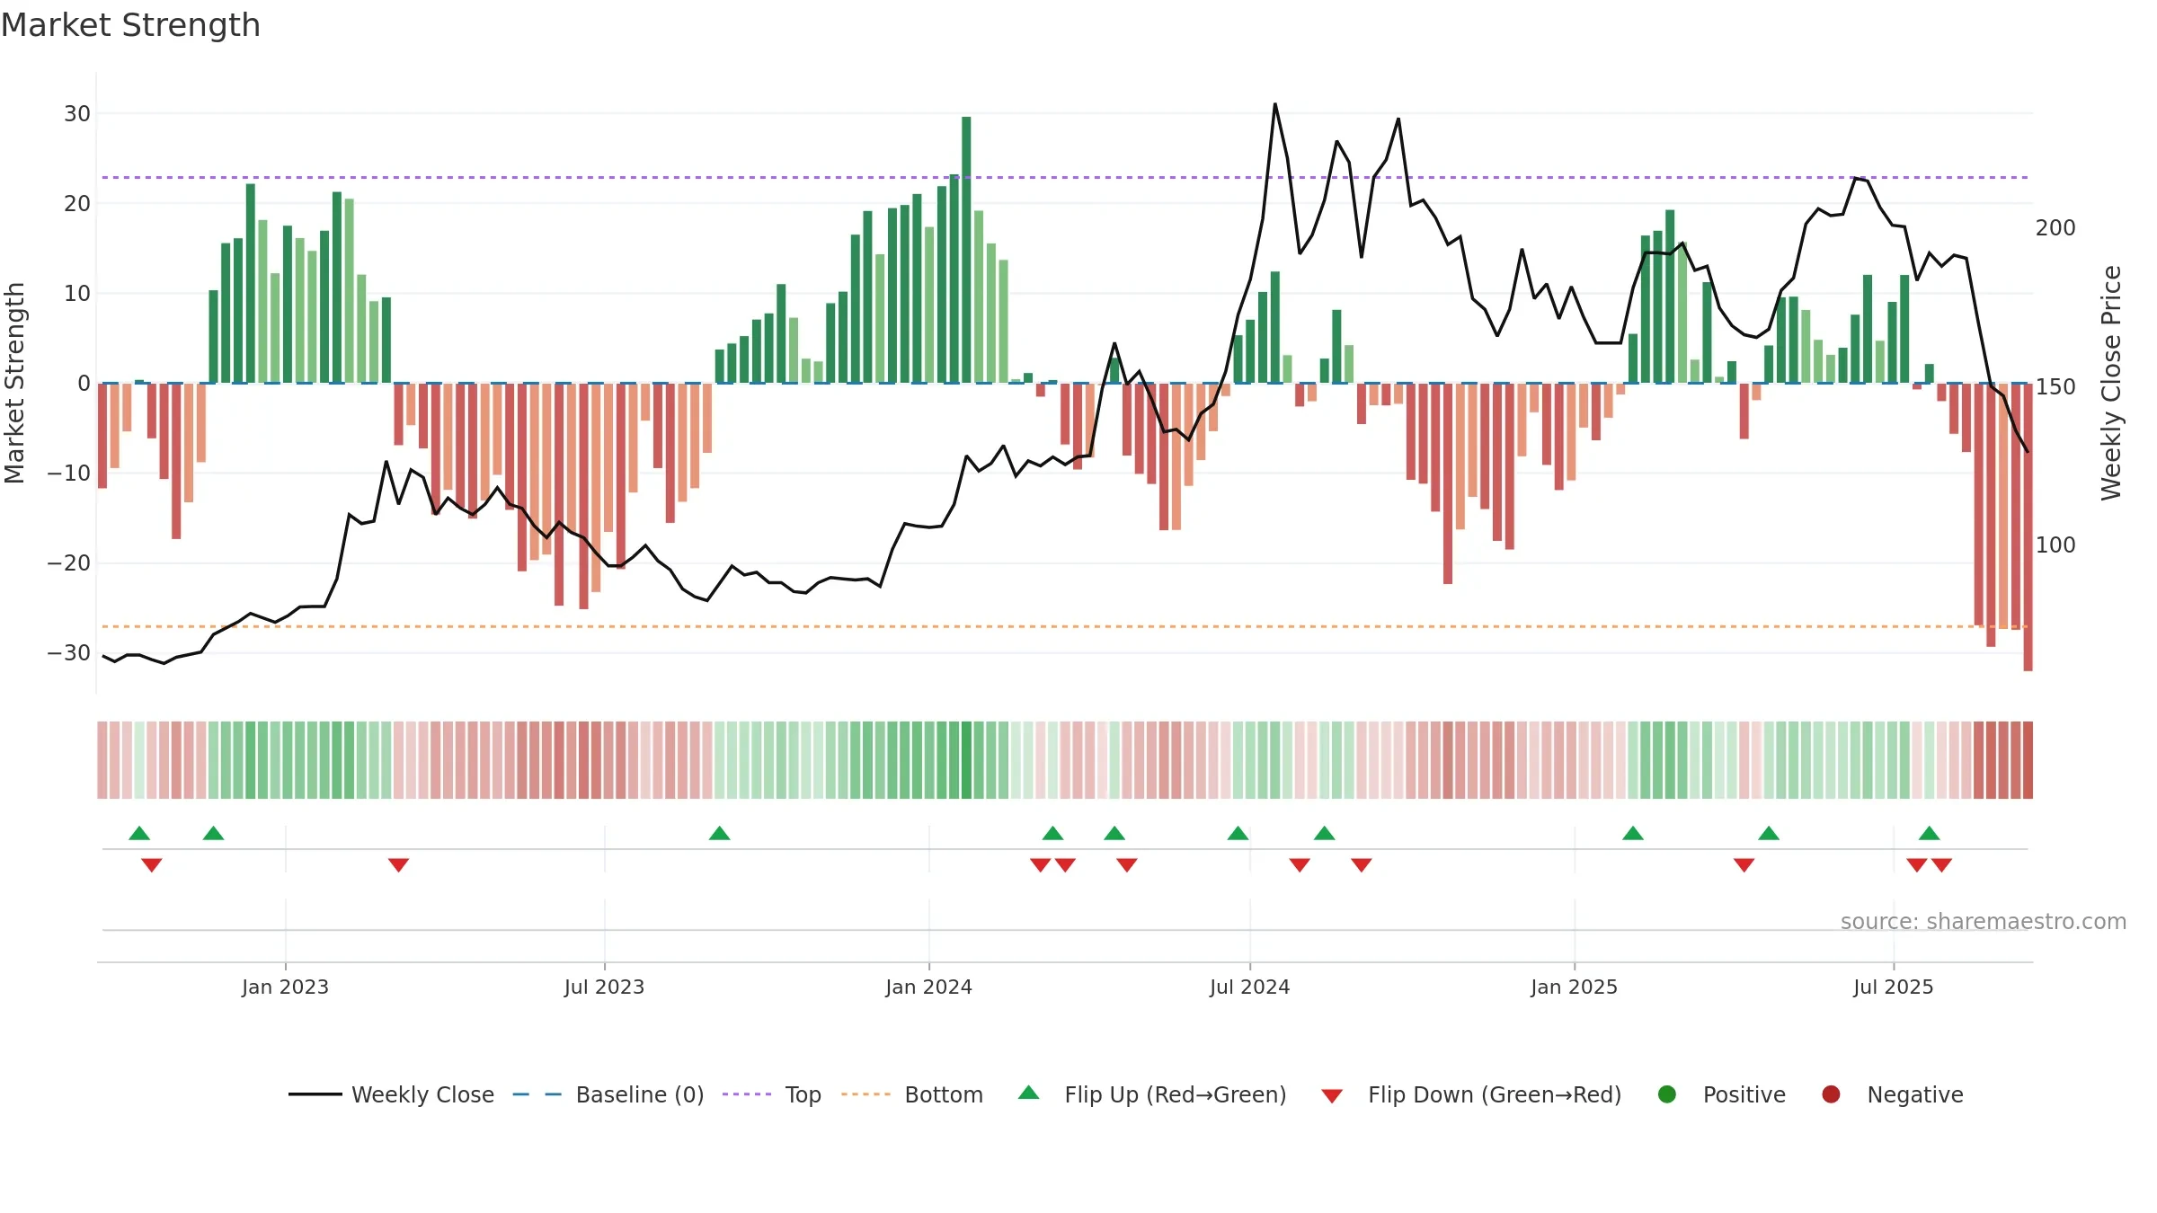2157x1213 pixels.
Task: Click the weekly close price peak near Jul 2024
Action: click(x=1274, y=104)
